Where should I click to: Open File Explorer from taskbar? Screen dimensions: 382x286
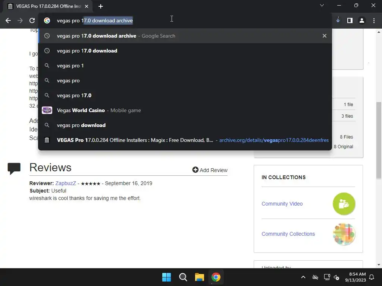tap(200, 277)
